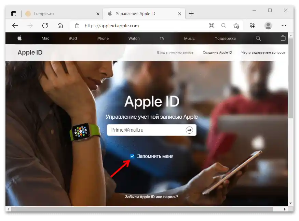Add this page to favorites
Viewport: 299px width, 221px height.
pyautogui.click(x=236, y=26)
